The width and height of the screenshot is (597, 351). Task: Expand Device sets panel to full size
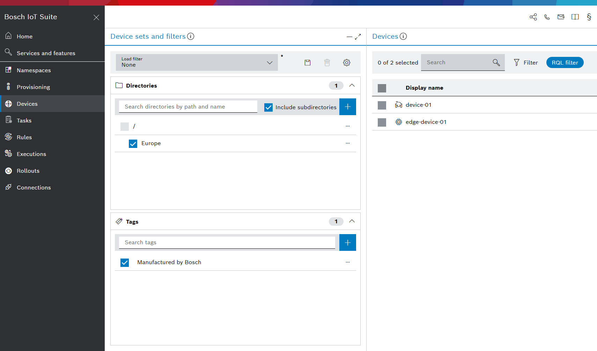point(358,37)
